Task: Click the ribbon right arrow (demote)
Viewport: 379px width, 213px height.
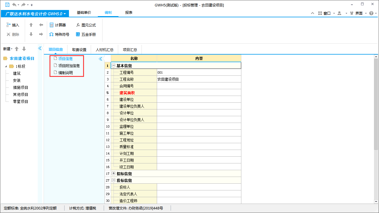Action: (41, 34)
